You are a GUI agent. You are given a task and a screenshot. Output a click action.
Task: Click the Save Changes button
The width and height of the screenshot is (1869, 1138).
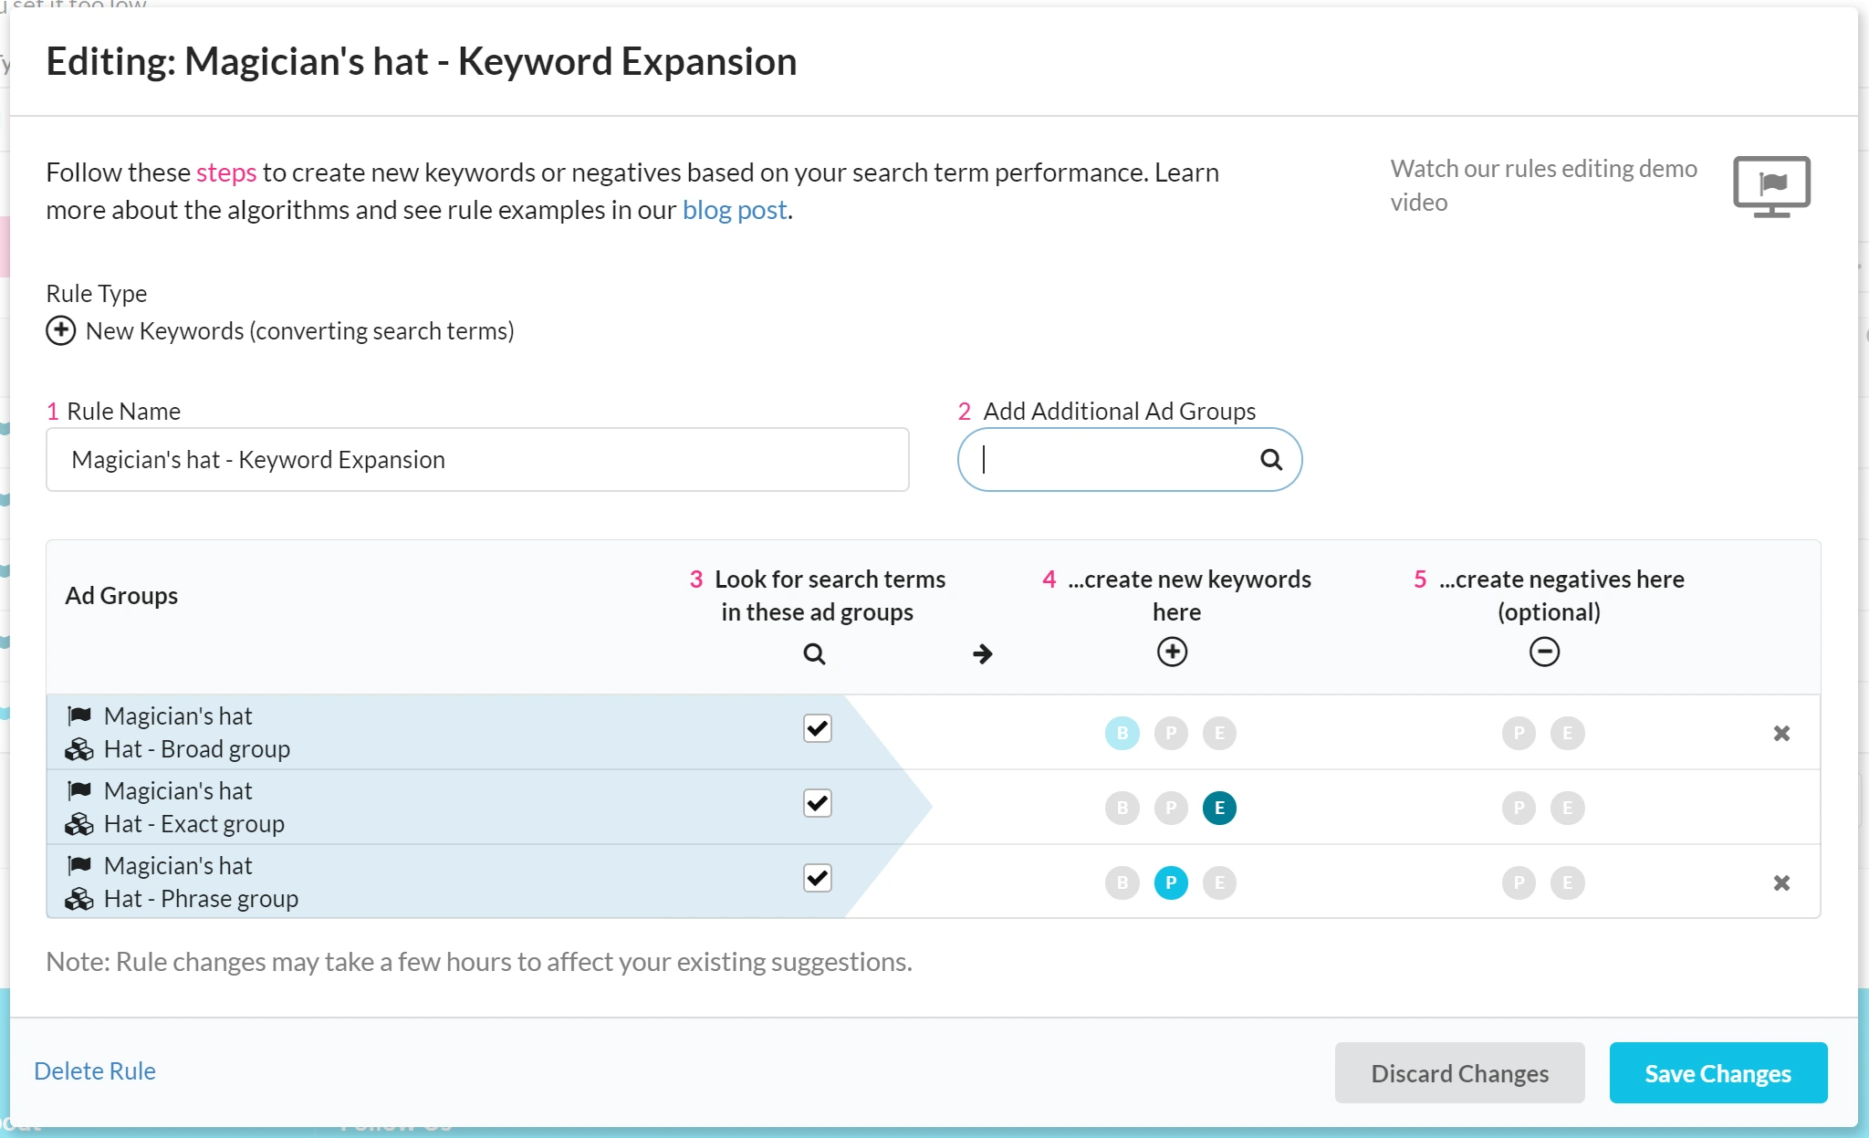pyautogui.click(x=1718, y=1073)
